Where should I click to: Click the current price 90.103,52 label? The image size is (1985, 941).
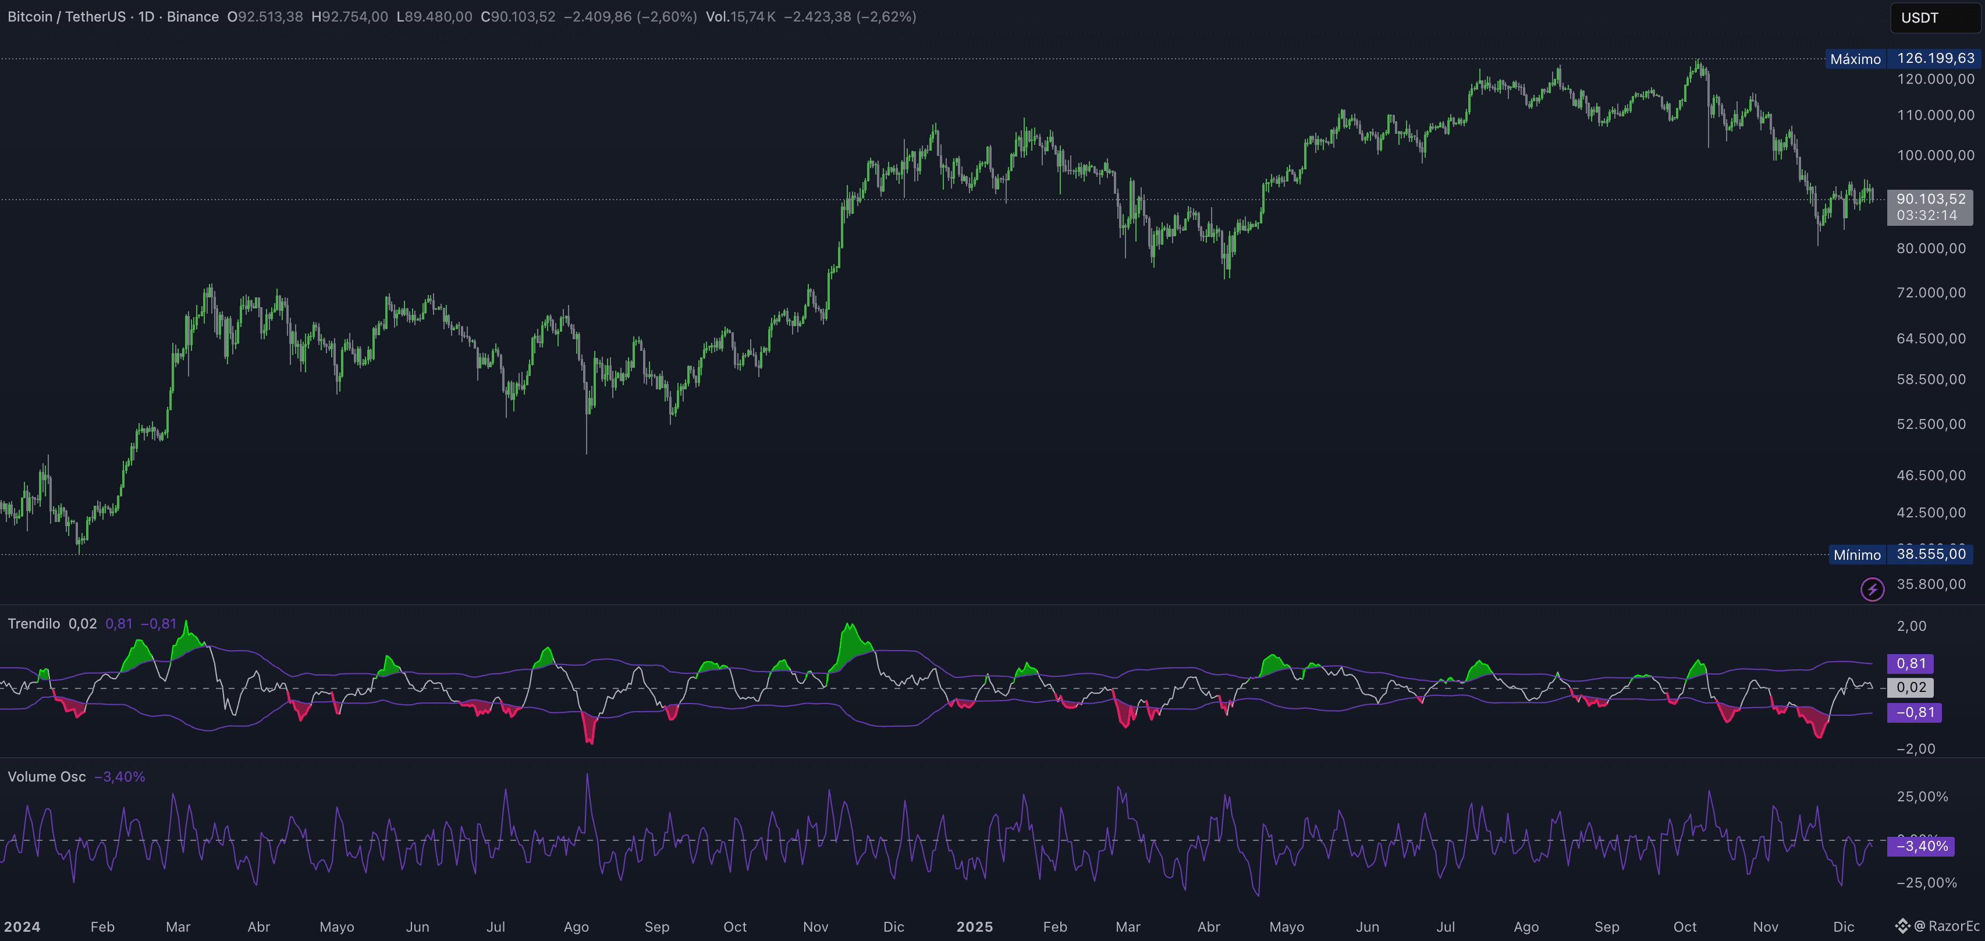coord(1930,199)
